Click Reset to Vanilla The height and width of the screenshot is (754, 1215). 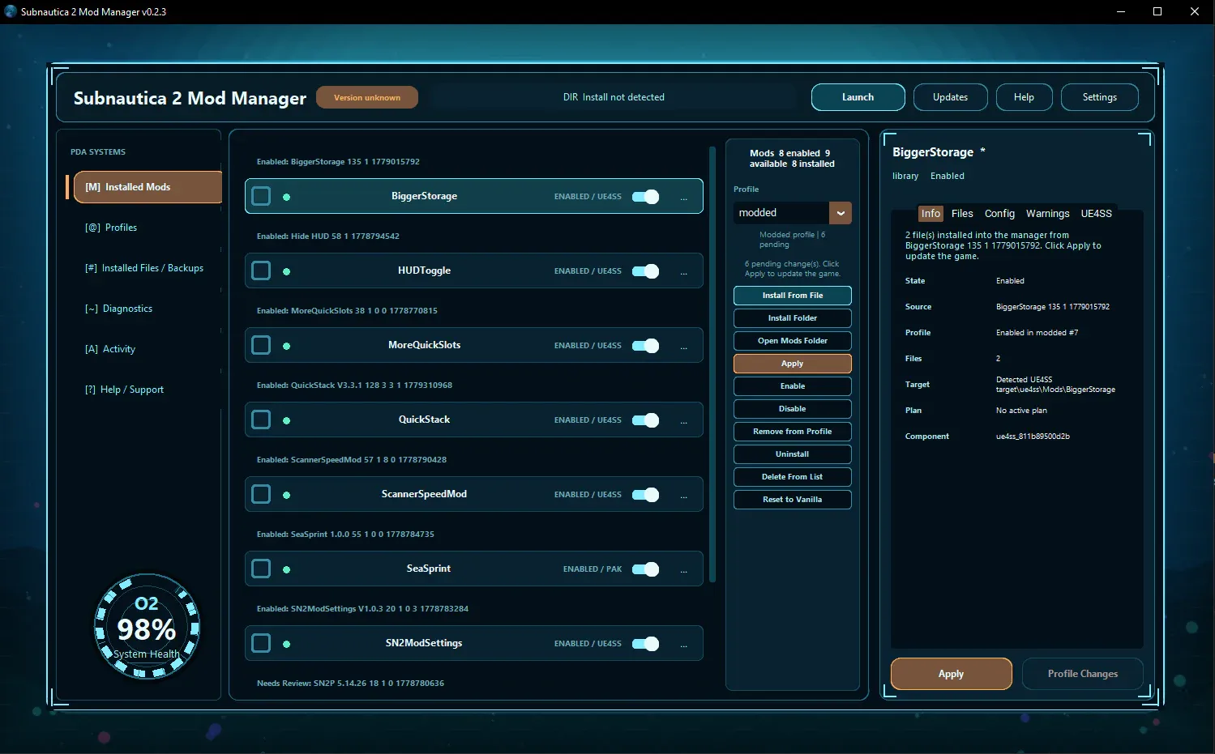(x=793, y=500)
